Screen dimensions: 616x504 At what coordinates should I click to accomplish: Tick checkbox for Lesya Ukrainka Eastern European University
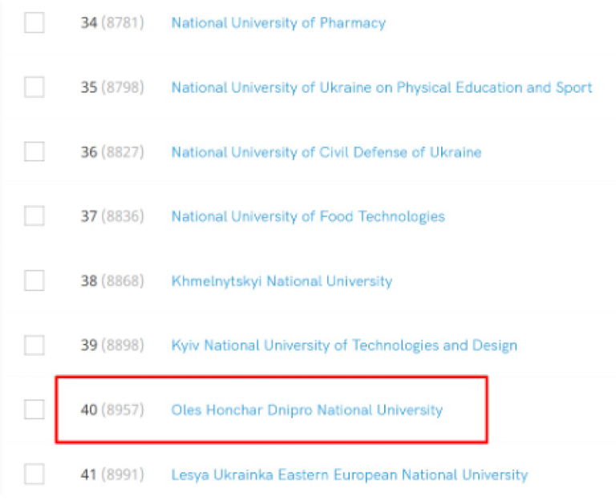coord(34,474)
